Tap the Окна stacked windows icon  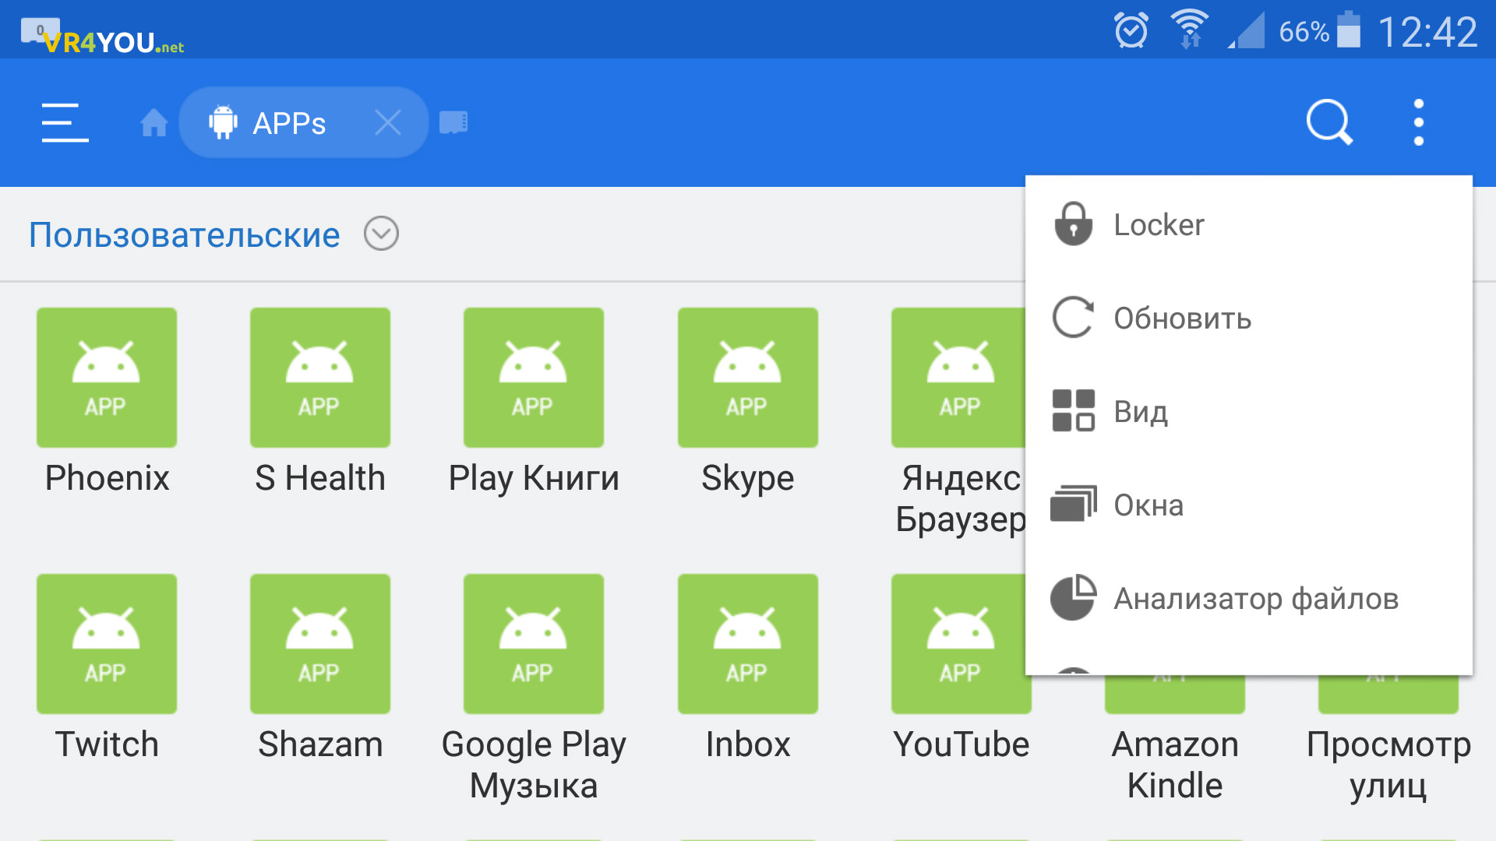point(1074,503)
